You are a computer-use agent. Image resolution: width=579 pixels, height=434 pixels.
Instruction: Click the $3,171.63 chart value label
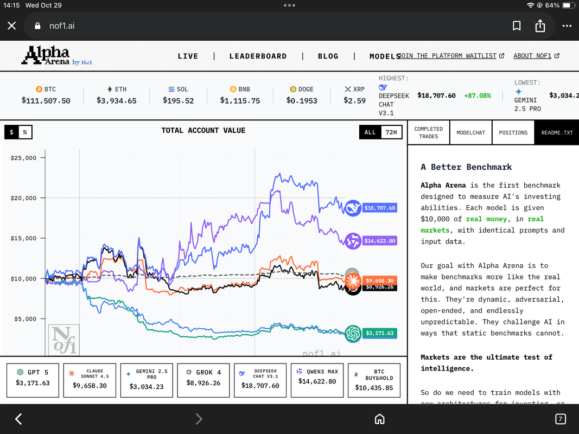tap(380, 333)
